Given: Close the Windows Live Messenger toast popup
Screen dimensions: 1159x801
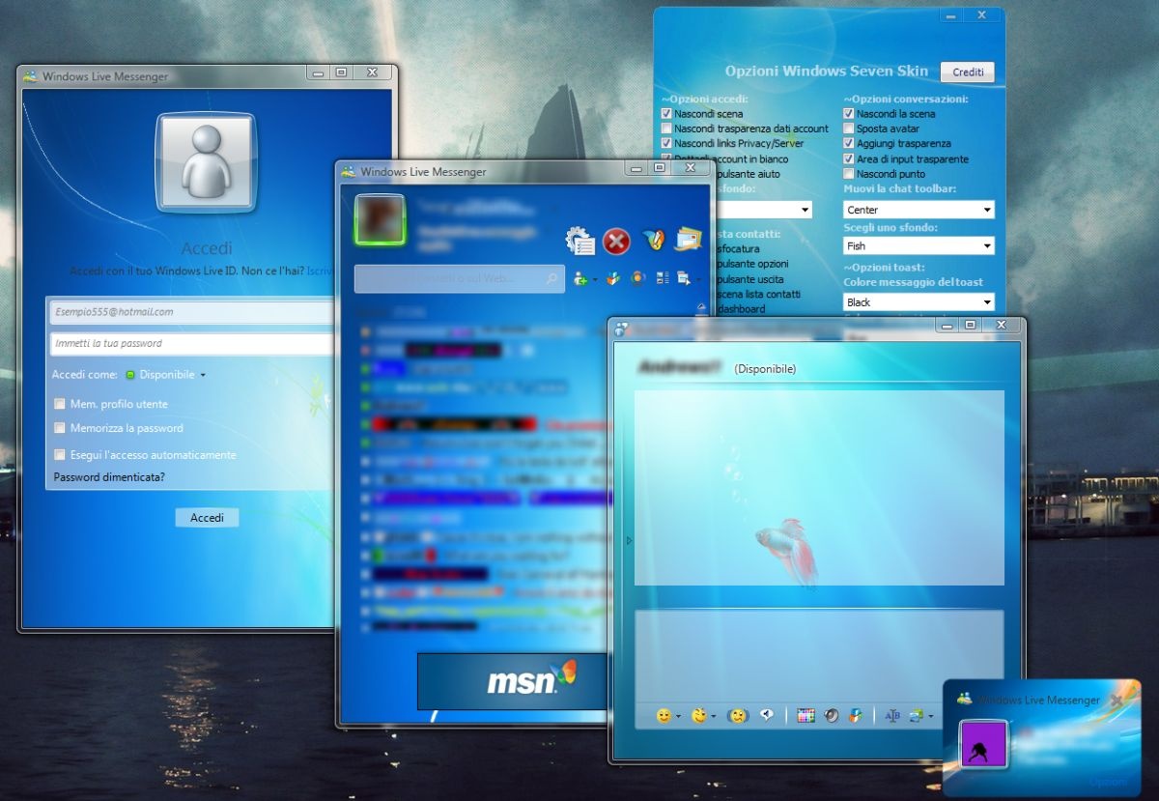Looking at the screenshot, I should [x=1117, y=700].
